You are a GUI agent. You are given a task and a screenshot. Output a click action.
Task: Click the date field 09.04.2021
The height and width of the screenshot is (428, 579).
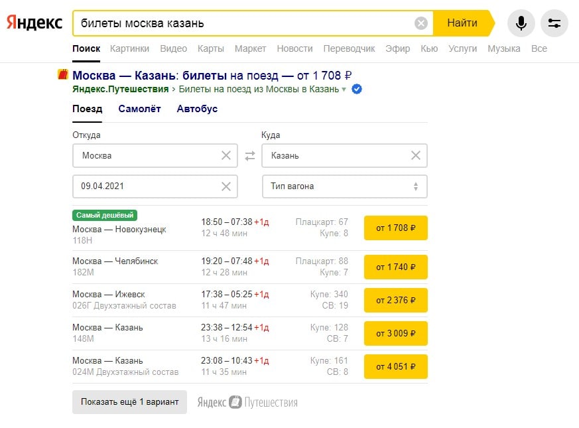tap(155, 186)
